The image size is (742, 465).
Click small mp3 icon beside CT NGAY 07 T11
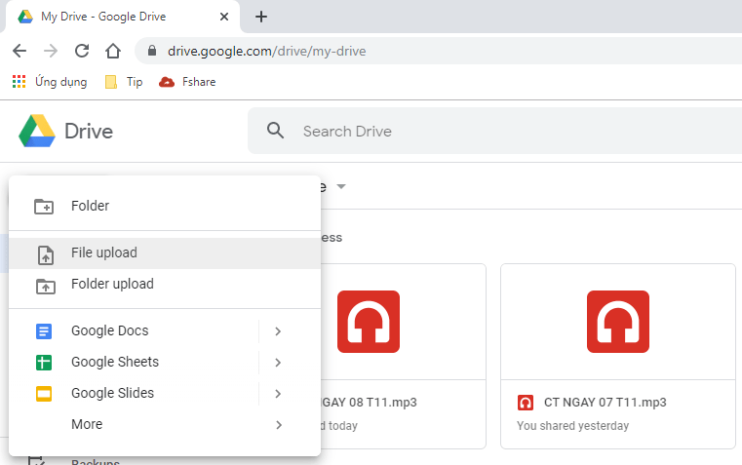point(526,403)
